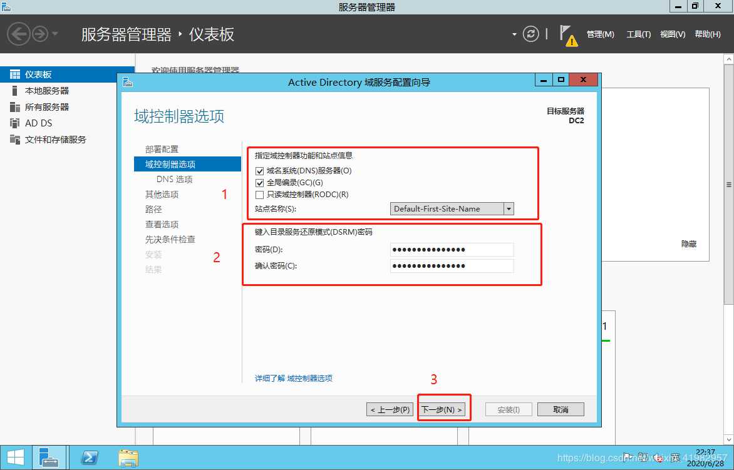The height and width of the screenshot is (470, 734).
Task: Open the 工具(T) menu
Action: coord(639,34)
